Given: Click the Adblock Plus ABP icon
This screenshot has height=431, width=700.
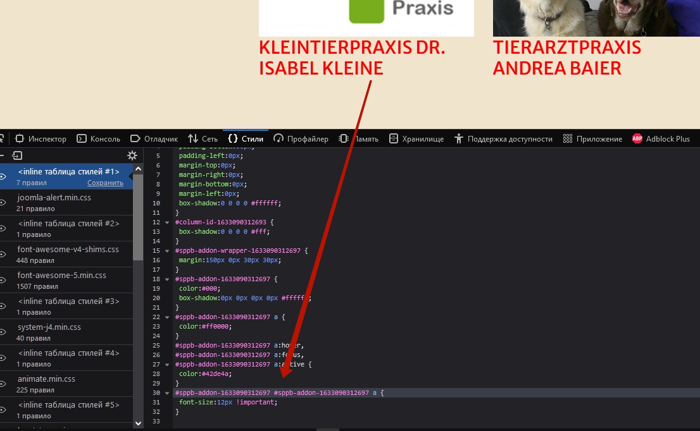Looking at the screenshot, I should [x=637, y=138].
